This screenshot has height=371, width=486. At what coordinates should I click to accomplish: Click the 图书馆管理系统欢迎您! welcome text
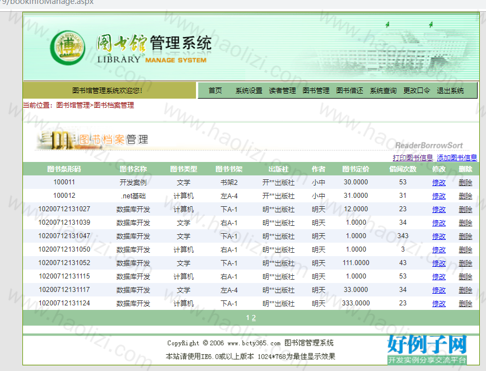click(x=108, y=91)
